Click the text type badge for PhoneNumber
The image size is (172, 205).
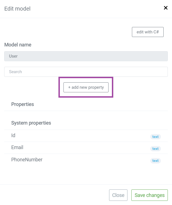point(155,161)
